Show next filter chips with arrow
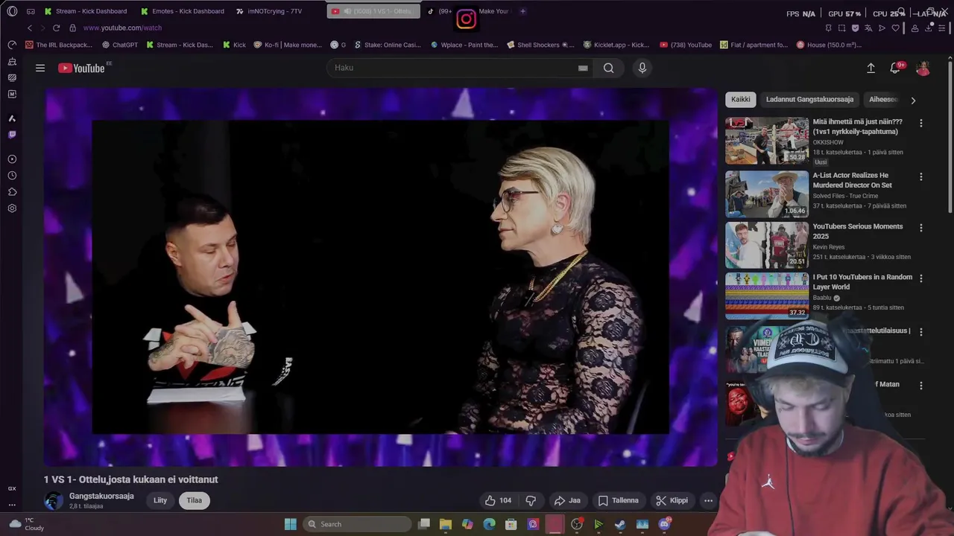This screenshot has width=954, height=536. click(x=913, y=100)
